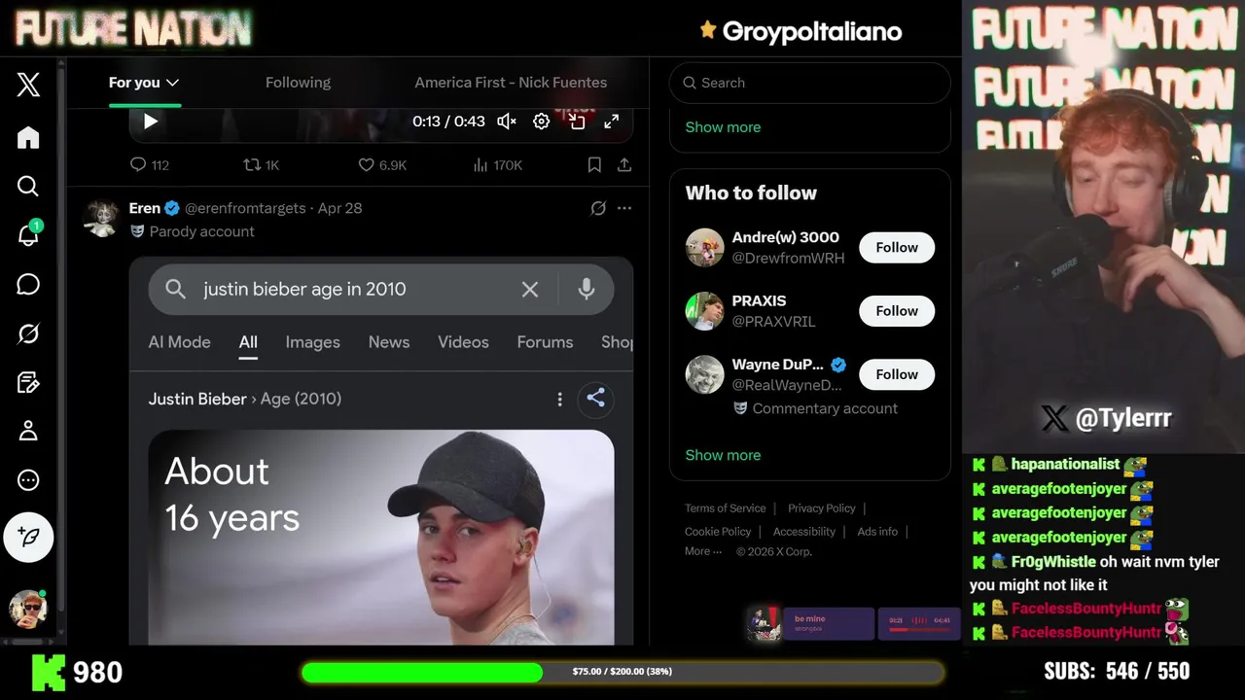1245x700 pixels.
Task: Open the More circle menu in sidebar
Action: [x=28, y=480]
